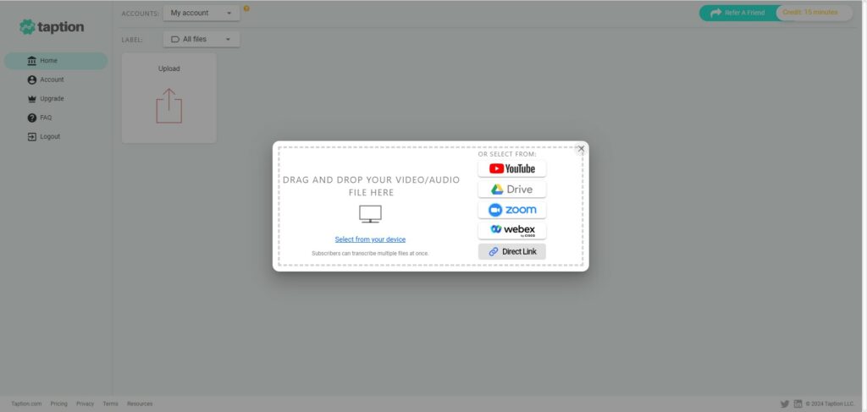Open the Account page in sidebar

(46, 80)
